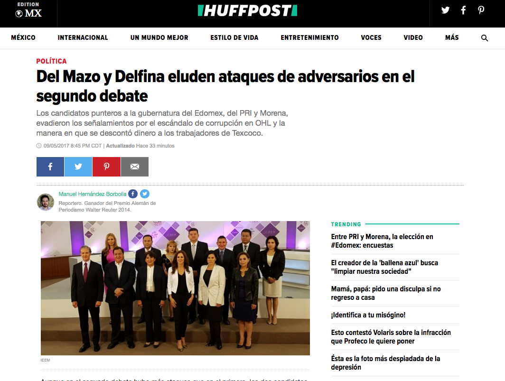Open the author link Manuel Hernández Borbolla
This screenshot has width=505, height=381.
93,194
